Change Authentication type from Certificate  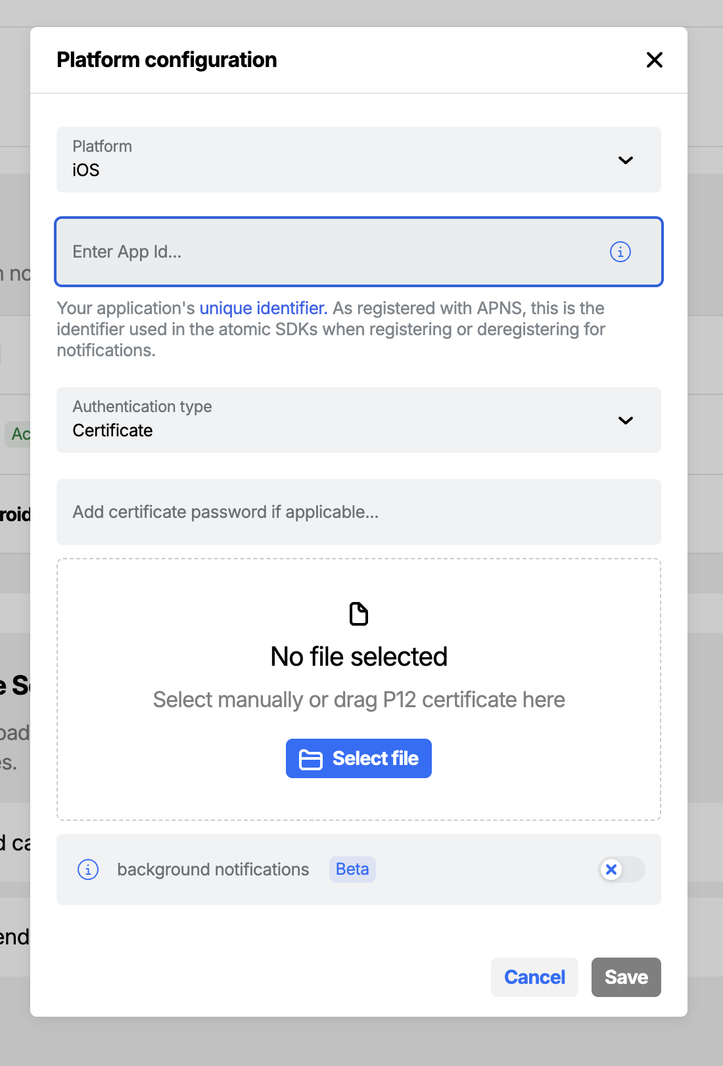359,421
